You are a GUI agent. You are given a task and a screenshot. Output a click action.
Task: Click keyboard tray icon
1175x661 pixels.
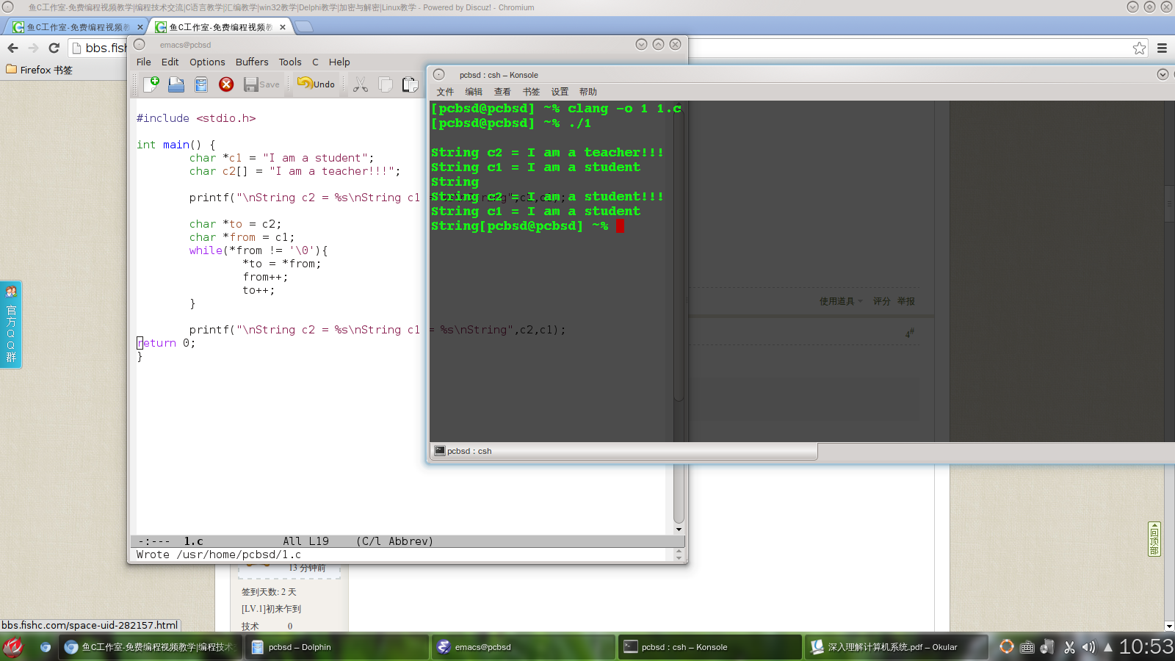[x=1027, y=647]
